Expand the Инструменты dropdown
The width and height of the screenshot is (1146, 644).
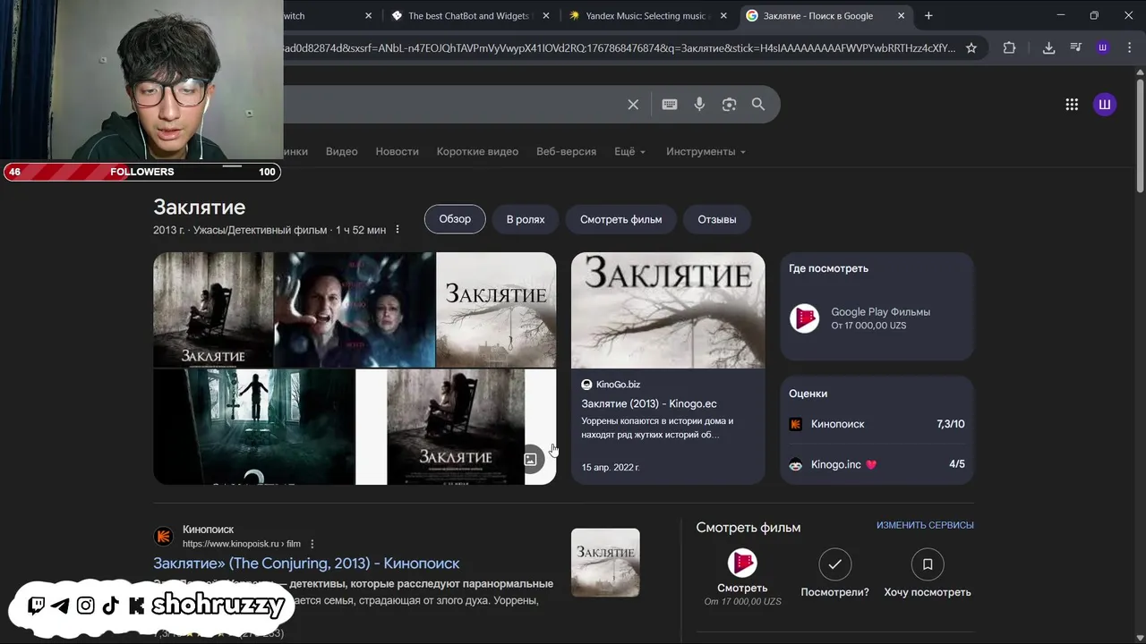[x=706, y=151]
